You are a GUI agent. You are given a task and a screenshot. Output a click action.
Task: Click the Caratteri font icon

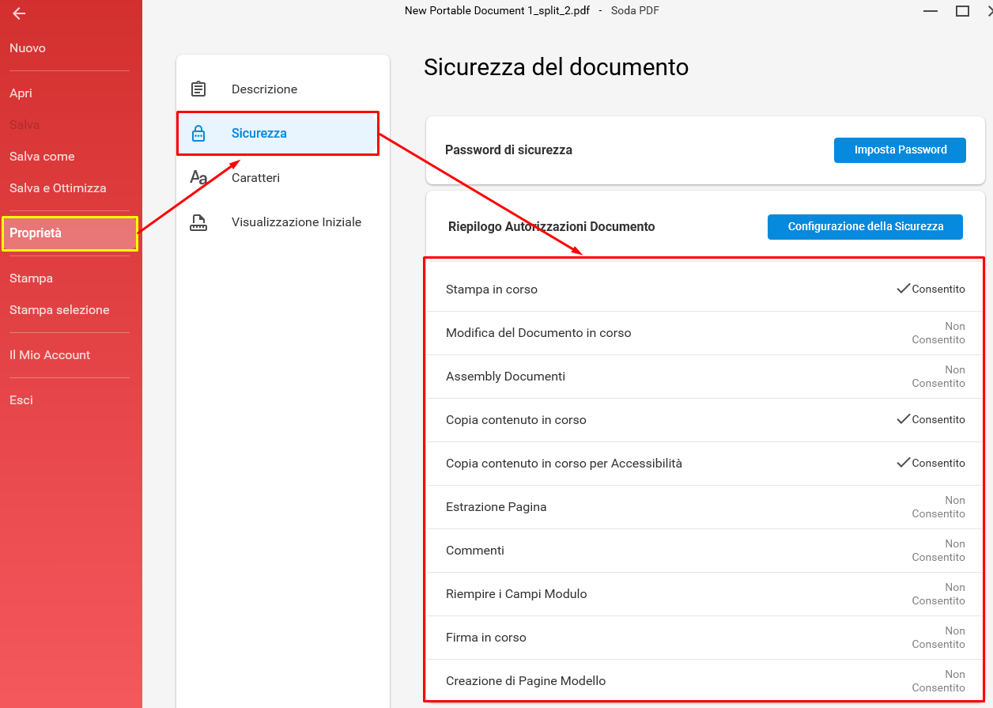[198, 178]
